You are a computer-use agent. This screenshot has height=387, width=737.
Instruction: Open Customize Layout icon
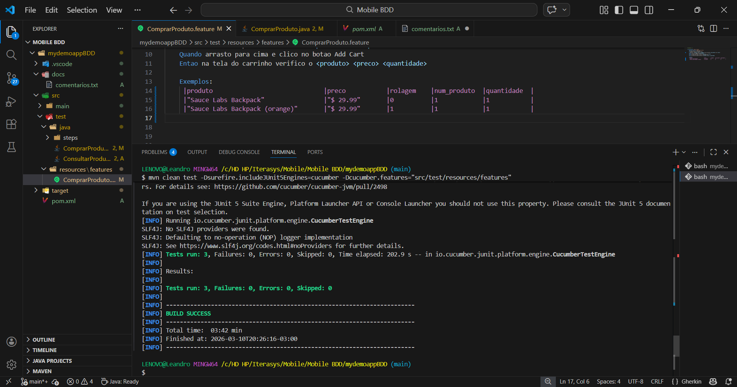pyautogui.click(x=604, y=10)
